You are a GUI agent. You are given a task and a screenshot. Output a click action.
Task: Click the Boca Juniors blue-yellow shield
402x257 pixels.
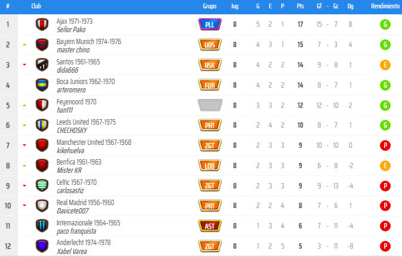42,85
